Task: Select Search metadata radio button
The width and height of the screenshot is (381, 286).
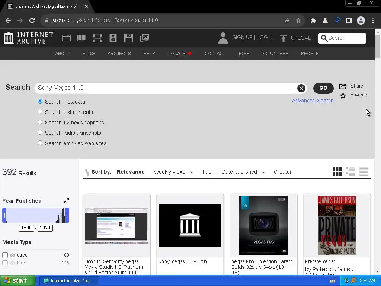Action: coord(40,101)
